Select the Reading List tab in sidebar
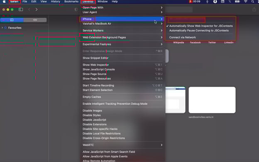 [35, 20]
